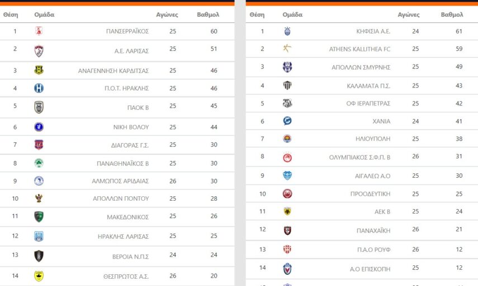Viewport: 478px width, 286px height.
Task: Click the Νίκη Βόλου team logo
Action: pyautogui.click(x=39, y=127)
